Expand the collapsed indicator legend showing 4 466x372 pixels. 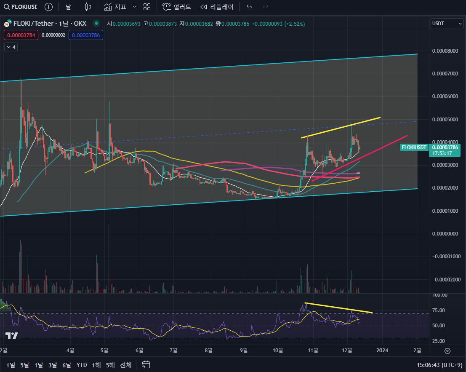(x=11, y=47)
